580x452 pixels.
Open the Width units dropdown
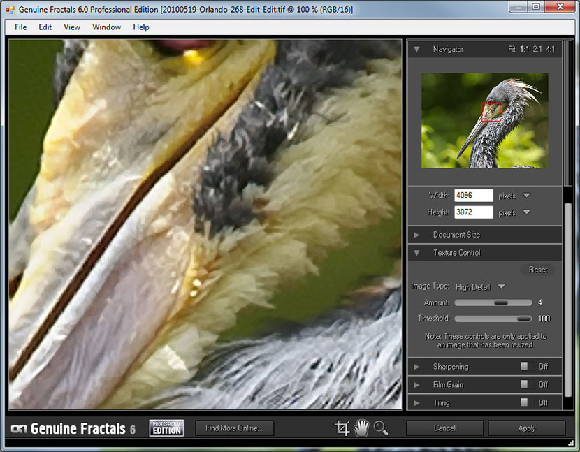pyautogui.click(x=526, y=196)
